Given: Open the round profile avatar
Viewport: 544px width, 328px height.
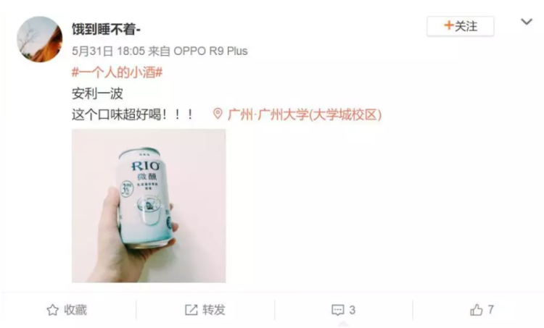Looking at the screenshot, I should pyautogui.click(x=40, y=39).
